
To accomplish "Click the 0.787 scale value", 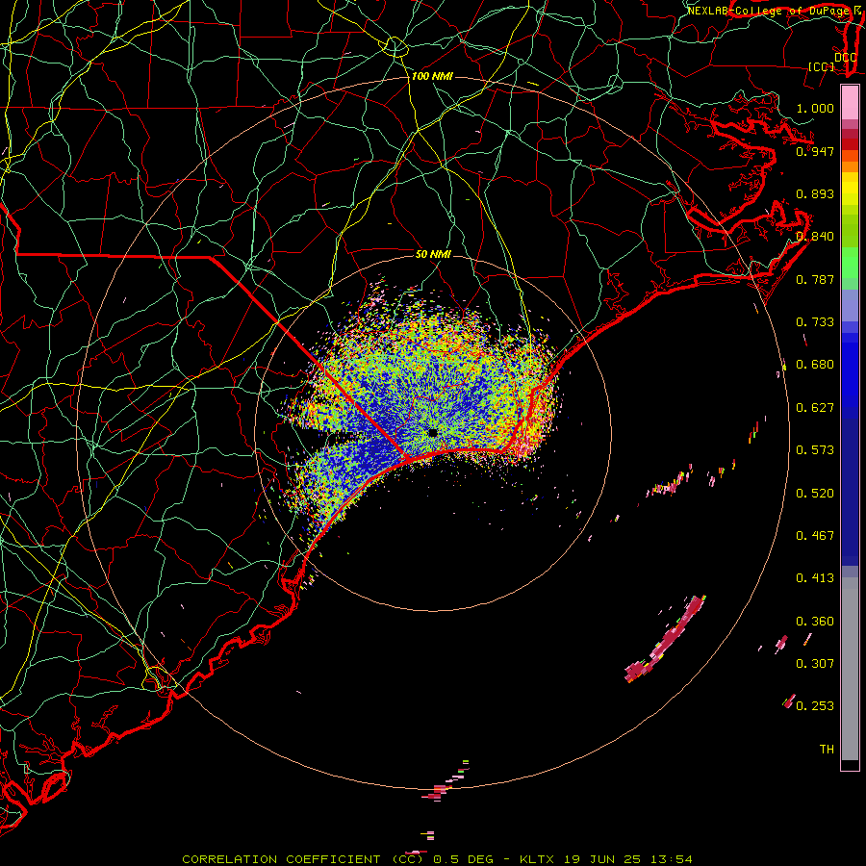I will [815, 279].
